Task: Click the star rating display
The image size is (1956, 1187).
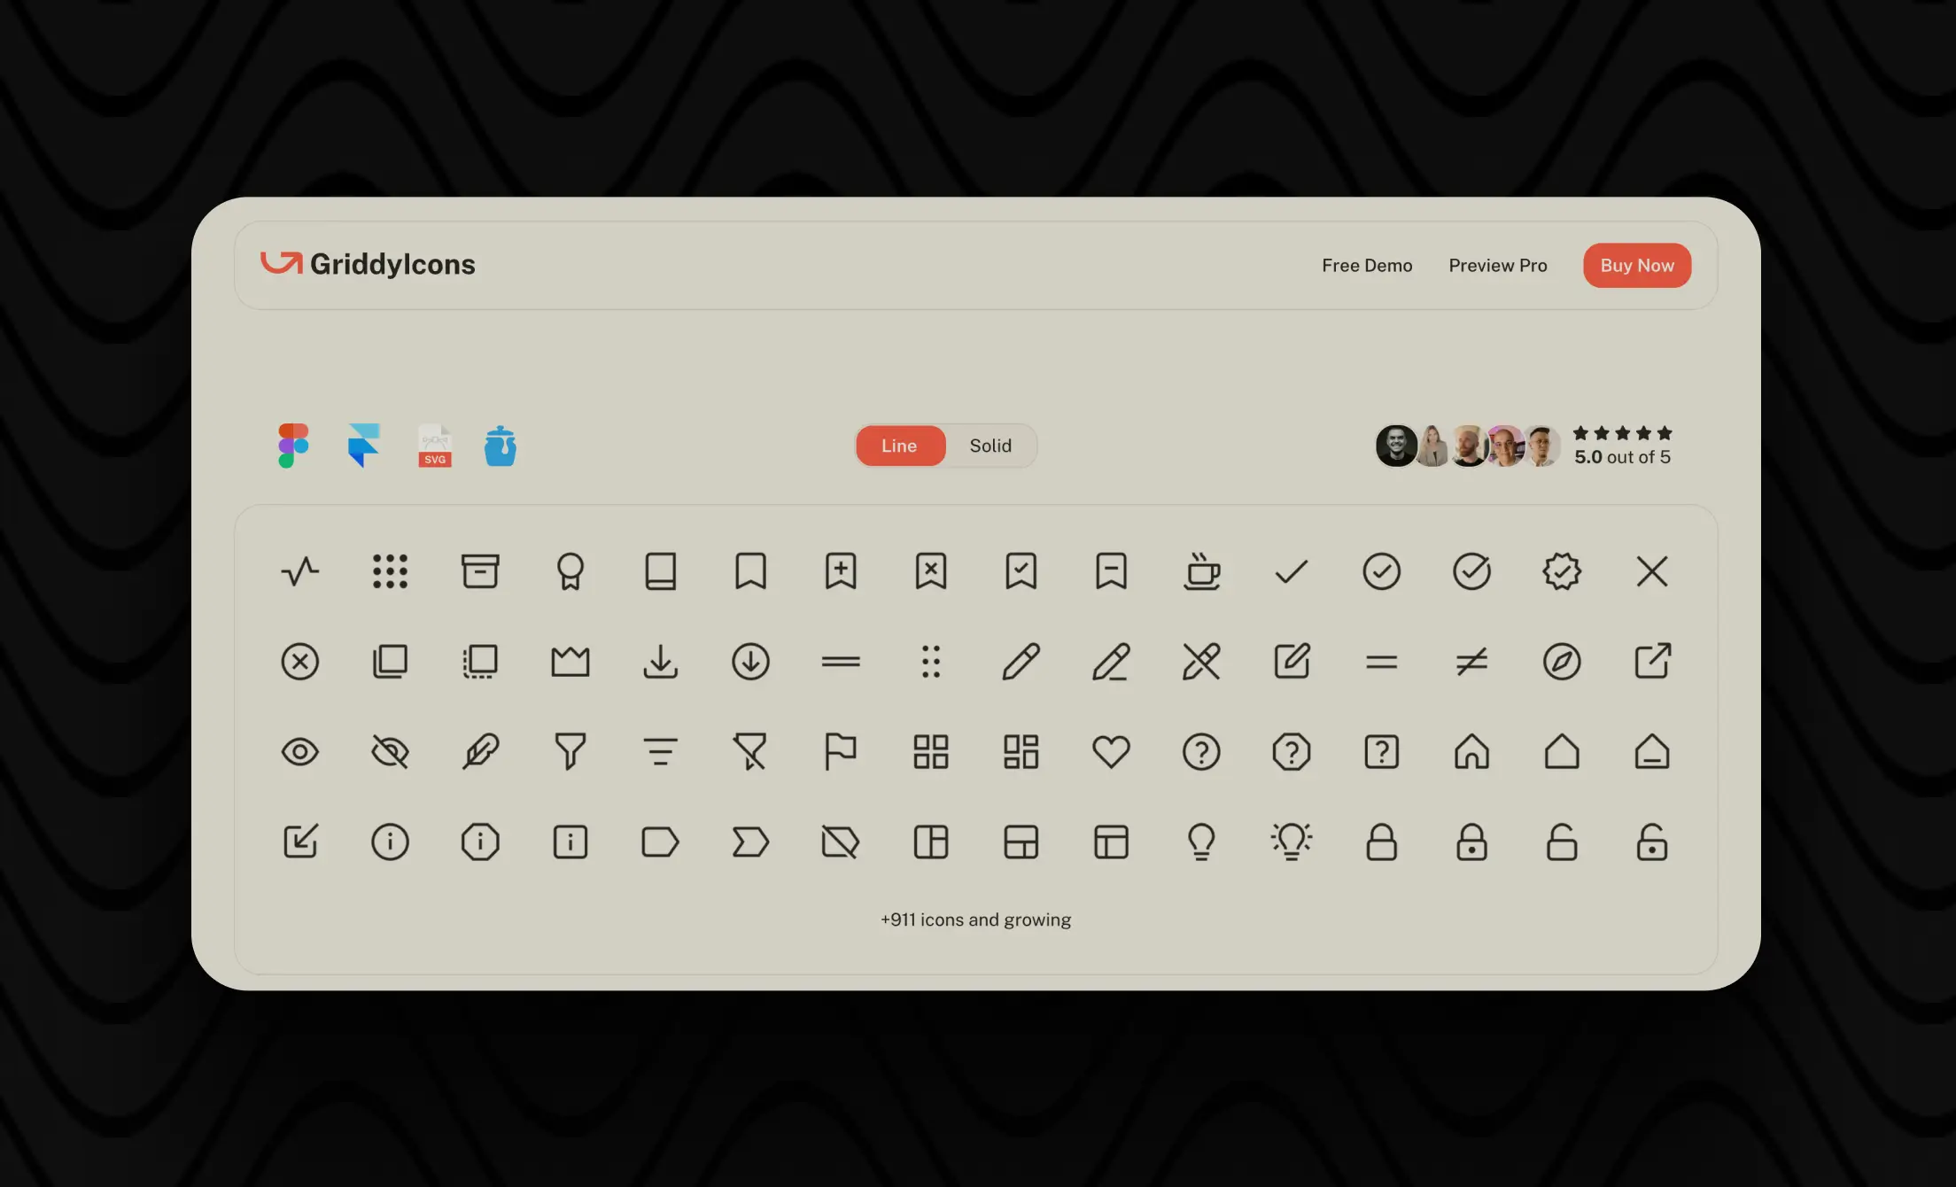Action: coord(1620,444)
